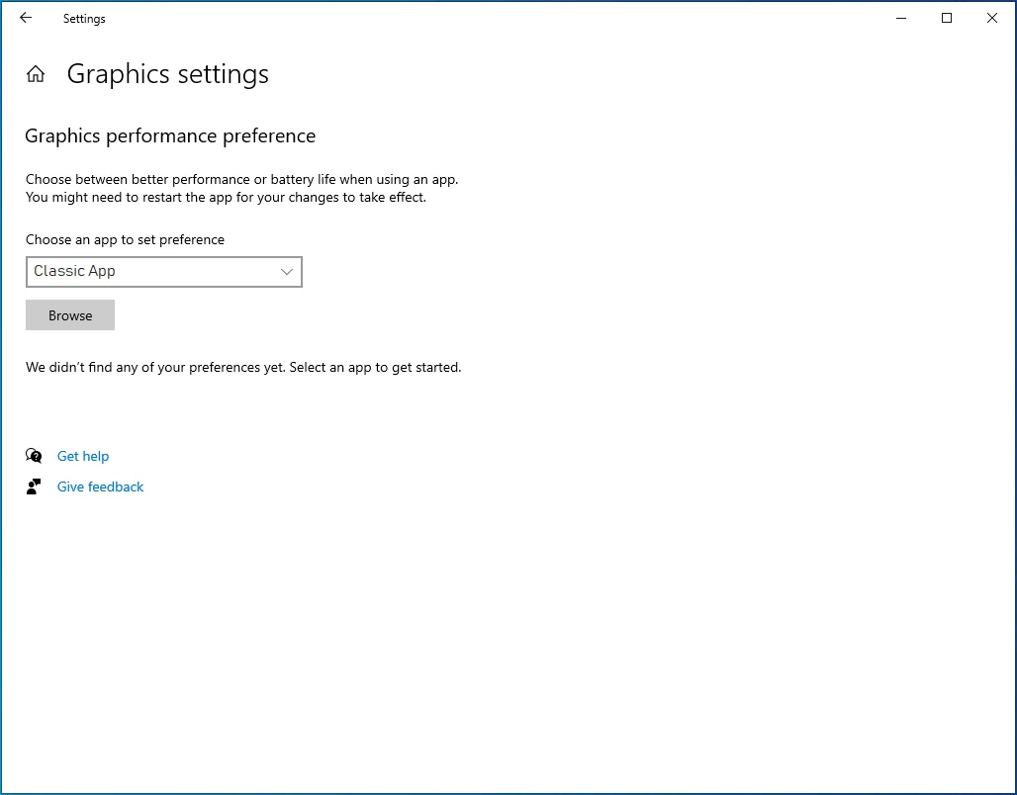Click the Choose an app to set preference label

click(x=126, y=240)
